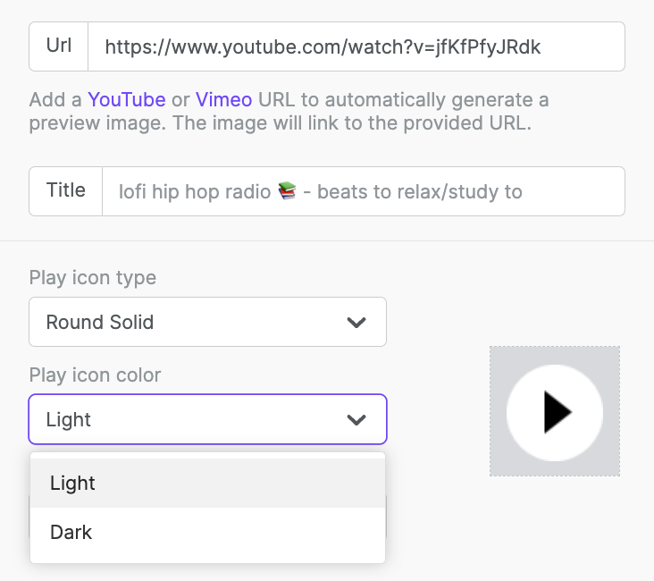Collapse the Play icon color dropdown

(x=207, y=419)
